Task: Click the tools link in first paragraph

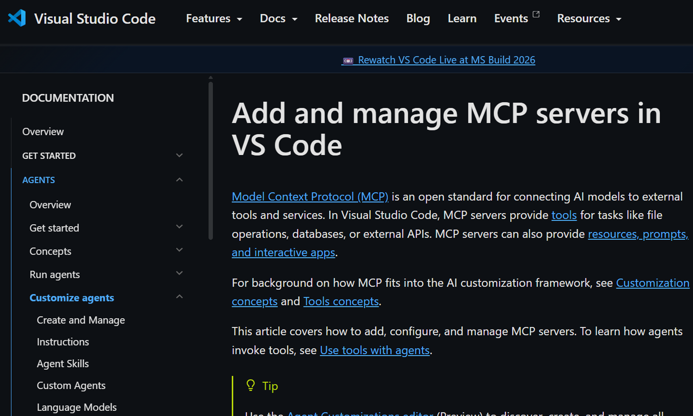Action: pyautogui.click(x=564, y=215)
